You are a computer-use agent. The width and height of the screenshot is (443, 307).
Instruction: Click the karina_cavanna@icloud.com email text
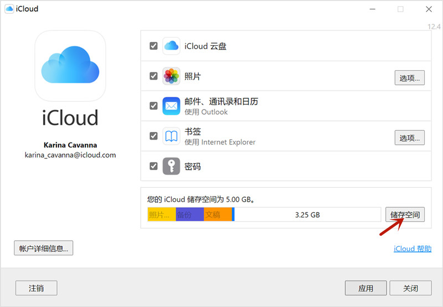(70, 155)
